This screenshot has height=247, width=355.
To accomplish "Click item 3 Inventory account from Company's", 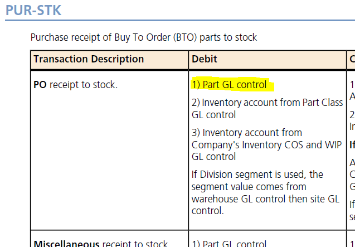I will coord(266,144).
